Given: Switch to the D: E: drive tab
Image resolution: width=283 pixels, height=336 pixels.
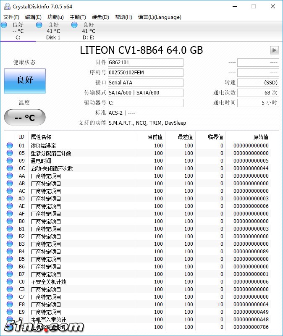Looking at the screenshot, I should [88, 31].
